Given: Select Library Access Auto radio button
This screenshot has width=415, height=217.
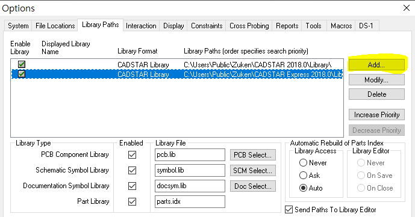Looking at the screenshot, I should click(x=303, y=188).
